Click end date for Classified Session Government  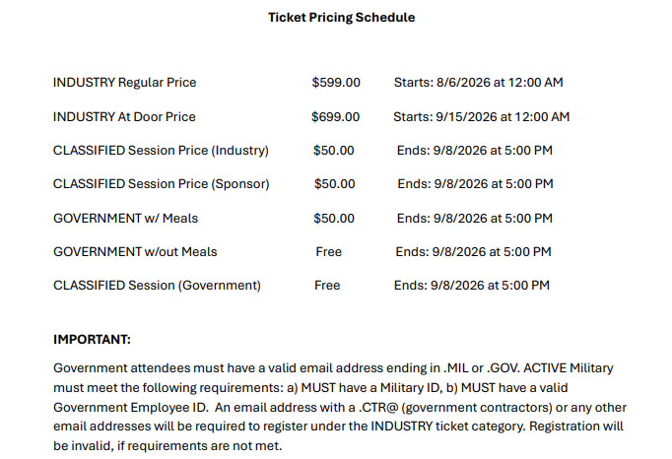coord(471,286)
